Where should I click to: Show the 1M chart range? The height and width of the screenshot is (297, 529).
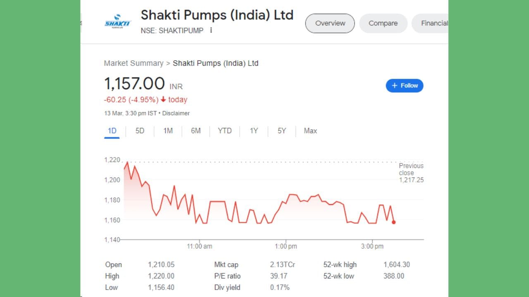168,131
